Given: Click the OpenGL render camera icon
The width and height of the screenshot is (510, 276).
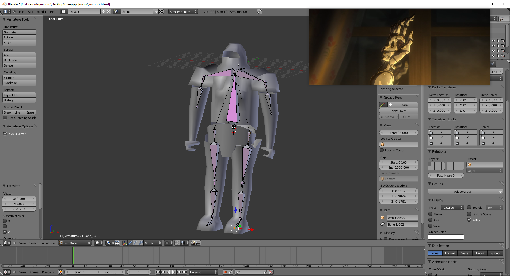Looking at the screenshot, I should (x=193, y=243).
